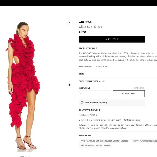
Task: Open the size dropdown showing 8
Action: [95, 94]
